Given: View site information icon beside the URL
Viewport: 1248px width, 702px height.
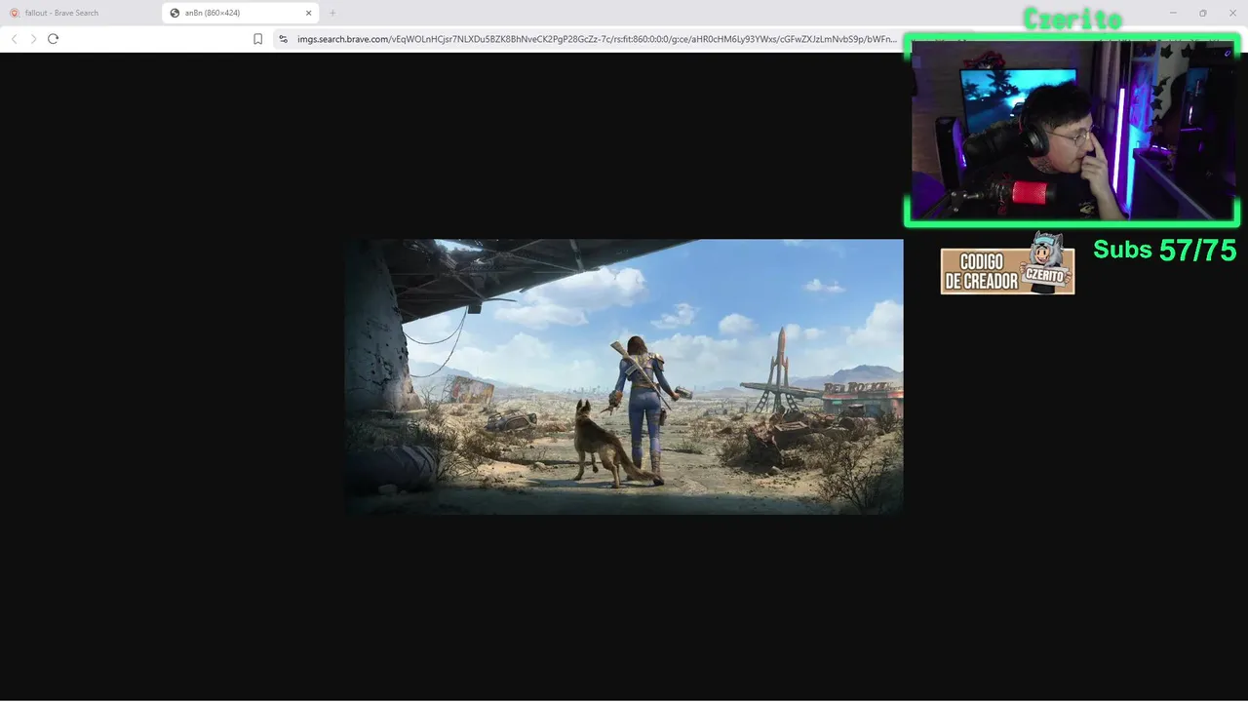Looking at the screenshot, I should pyautogui.click(x=283, y=39).
